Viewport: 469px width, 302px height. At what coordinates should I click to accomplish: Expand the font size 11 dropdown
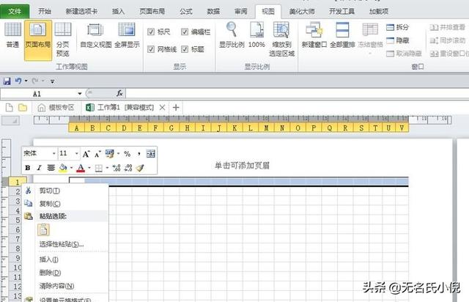tap(75, 154)
